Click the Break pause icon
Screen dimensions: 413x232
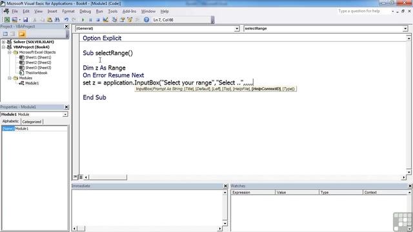tap(90, 20)
